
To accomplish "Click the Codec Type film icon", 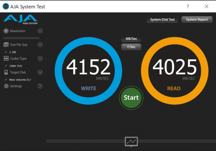I will pos(6,59).
